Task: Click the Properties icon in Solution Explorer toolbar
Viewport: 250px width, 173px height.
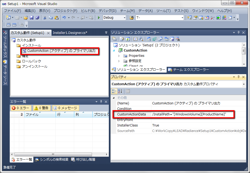Action: click(114, 39)
